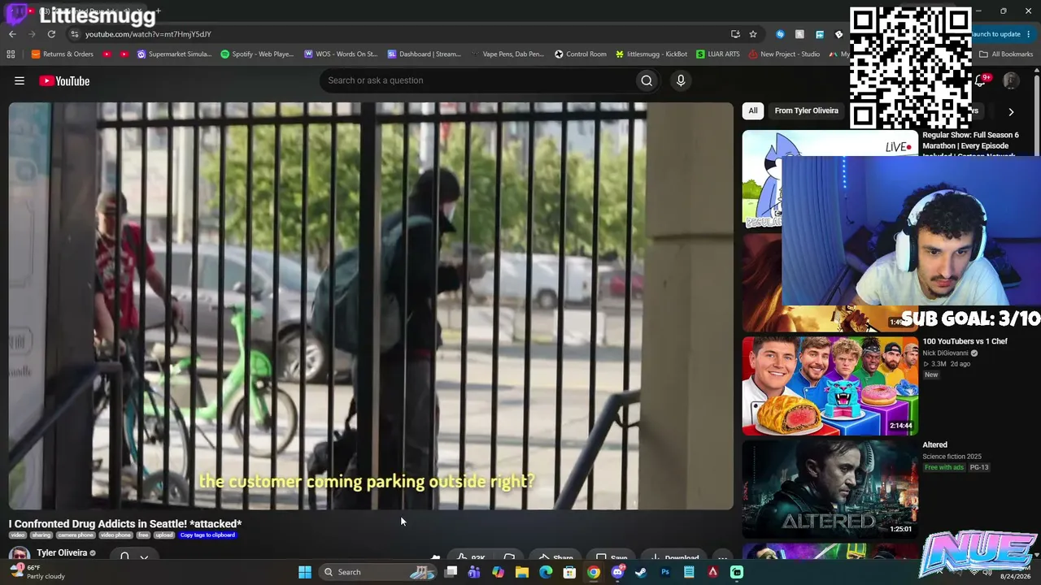Open Task View on the taskbar
This screenshot has width=1041, height=585.
pos(451,572)
